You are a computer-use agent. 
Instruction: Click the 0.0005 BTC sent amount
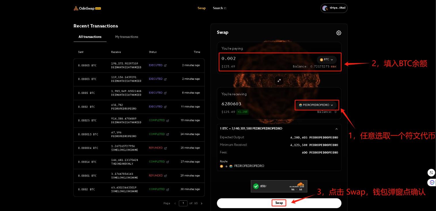86,93
